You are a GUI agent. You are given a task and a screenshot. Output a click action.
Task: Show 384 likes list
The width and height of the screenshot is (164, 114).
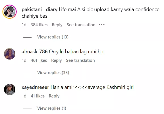[x=39, y=25]
